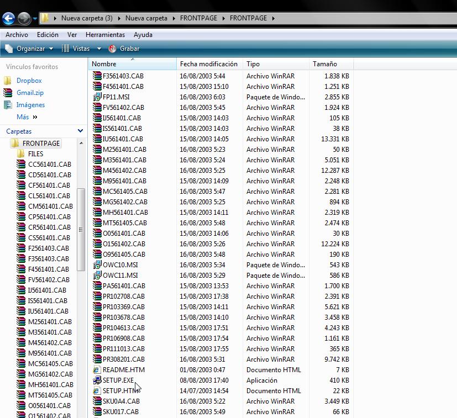Select IJ561401.CAB in folder tree
Viewport: 457px width, 418px height.
pos(47,290)
